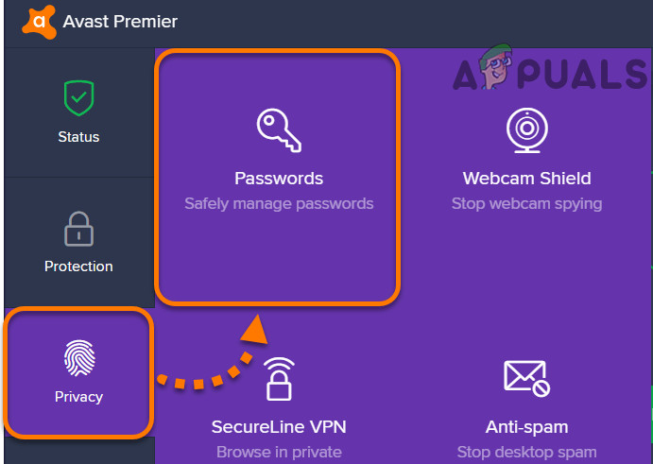The image size is (653, 464).
Task: Click "Safely manage passwords" description text
Action: [279, 203]
